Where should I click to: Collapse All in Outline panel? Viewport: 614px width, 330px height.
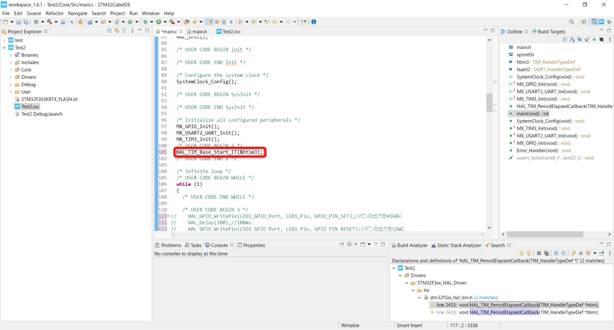(565, 39)
